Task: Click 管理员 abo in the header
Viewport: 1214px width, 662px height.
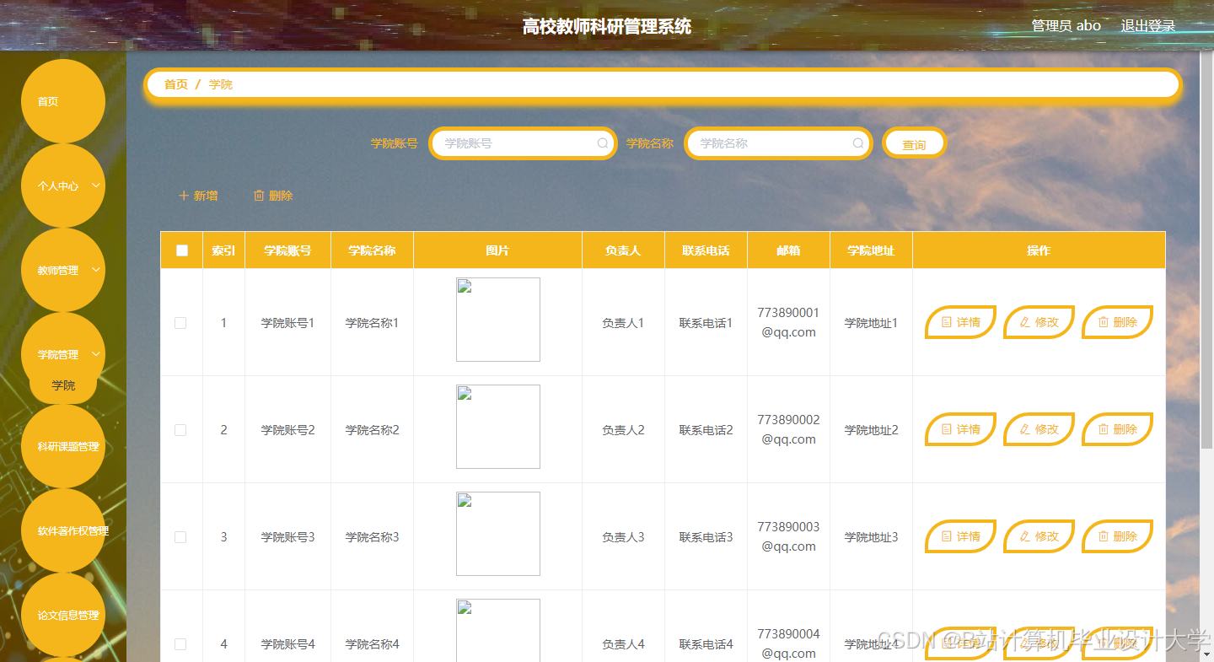Action: 1066,26
